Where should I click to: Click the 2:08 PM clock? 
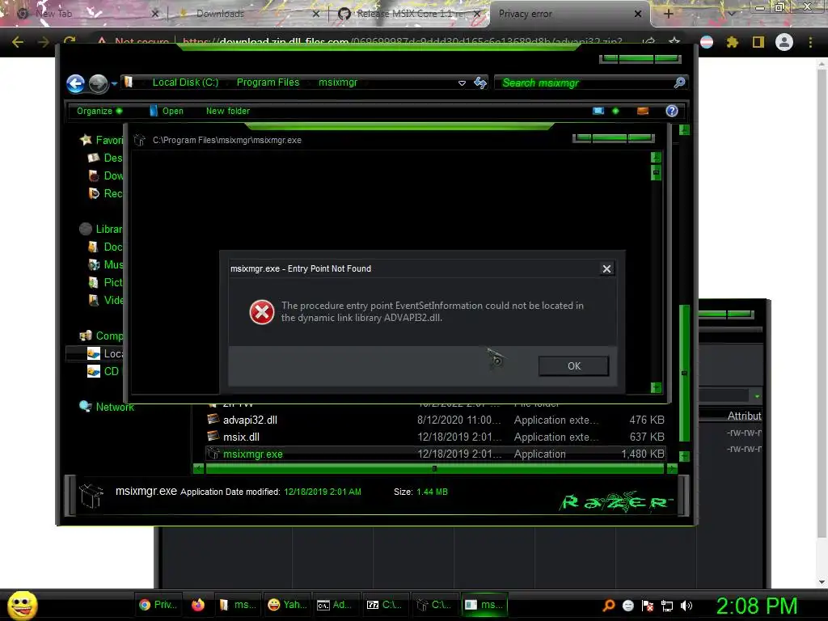(x=757, y=606)
